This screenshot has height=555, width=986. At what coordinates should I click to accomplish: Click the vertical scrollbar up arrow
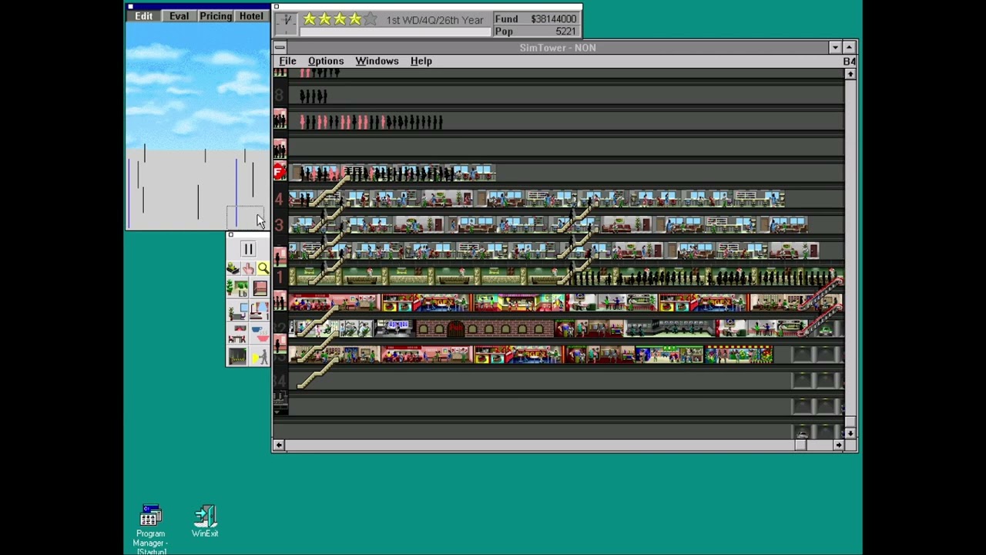pyautogui.click(x=850, y=74)
